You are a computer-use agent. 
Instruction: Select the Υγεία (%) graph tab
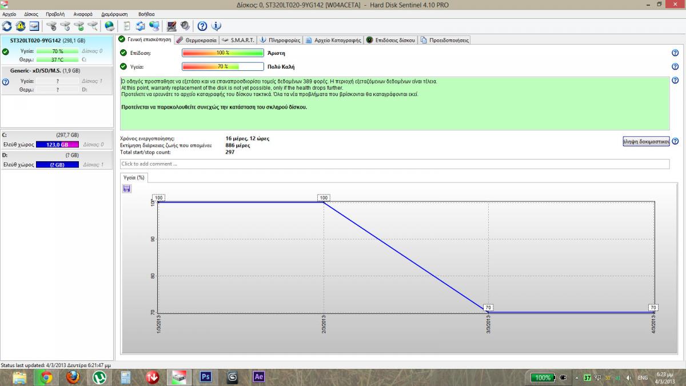pyautogui.click(x=134, y=177)
